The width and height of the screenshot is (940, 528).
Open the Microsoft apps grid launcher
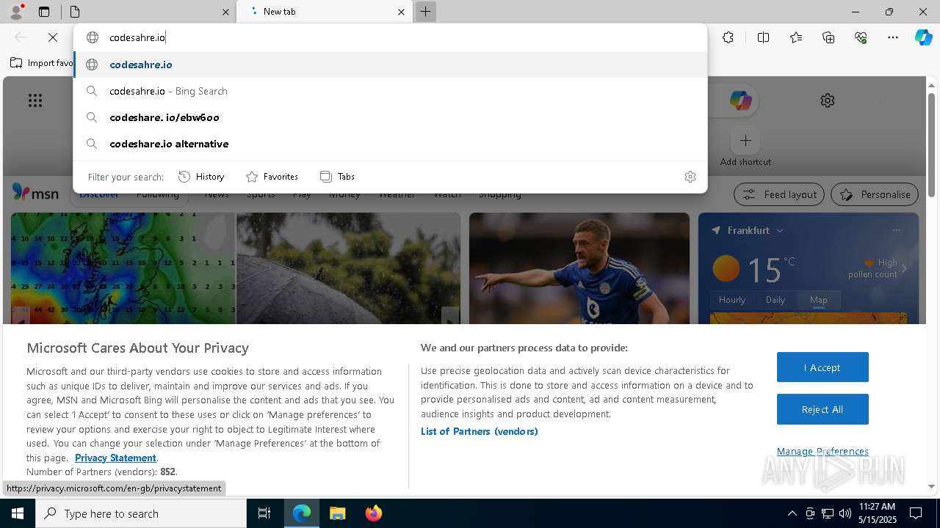click(35, 100)
